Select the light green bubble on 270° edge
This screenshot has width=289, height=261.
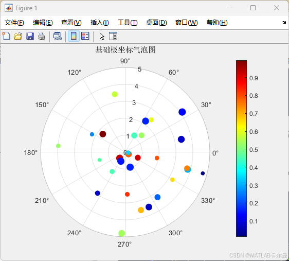[122, 233]
